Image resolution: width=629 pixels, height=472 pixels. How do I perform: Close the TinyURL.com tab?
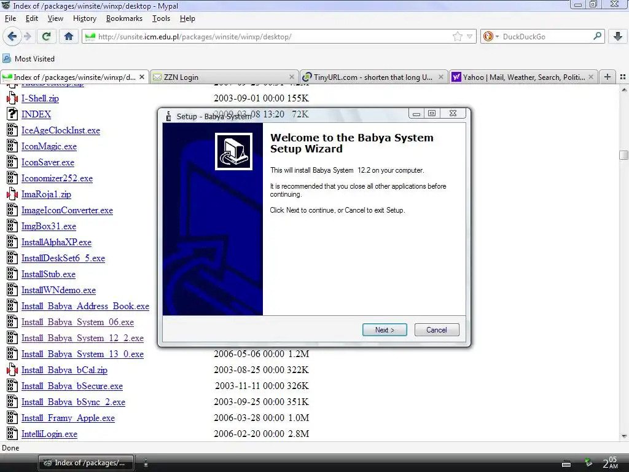point(441,77)
